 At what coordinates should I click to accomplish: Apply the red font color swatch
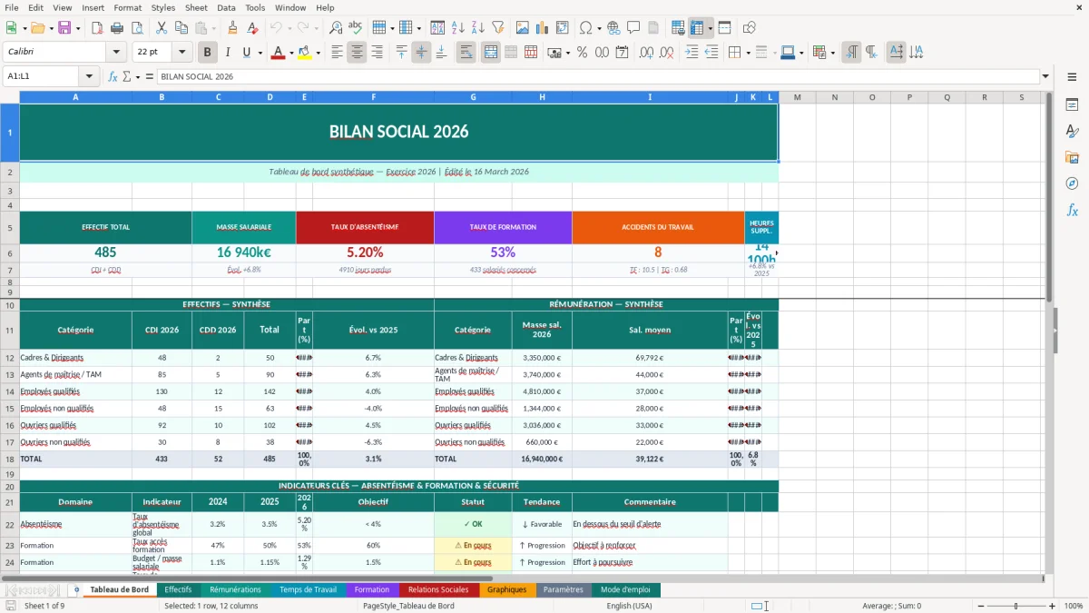tap(277, 53)
